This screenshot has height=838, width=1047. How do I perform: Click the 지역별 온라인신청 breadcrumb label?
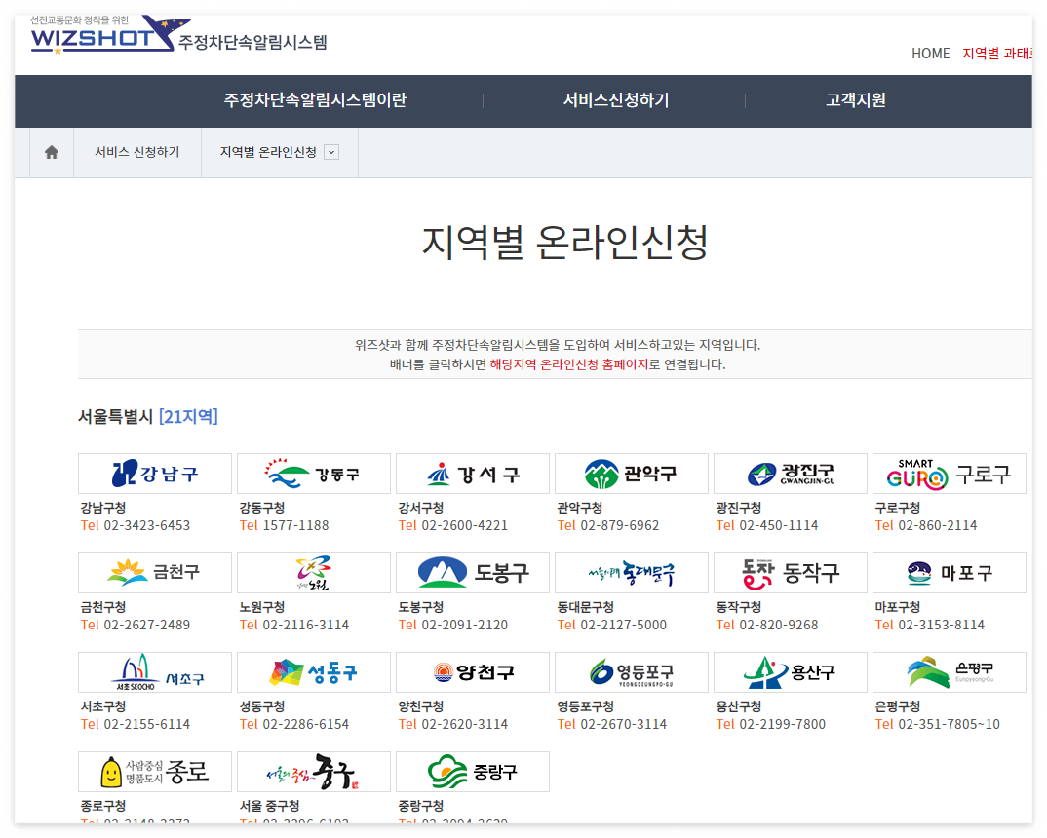point(268,152)
